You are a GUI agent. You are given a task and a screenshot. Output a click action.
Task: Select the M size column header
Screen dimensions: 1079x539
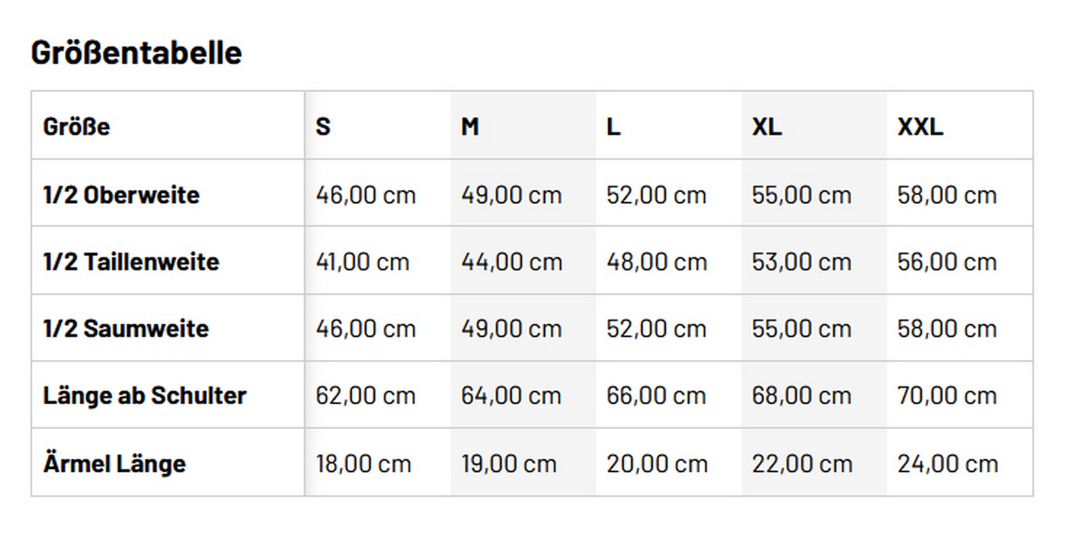coord(470,127)
